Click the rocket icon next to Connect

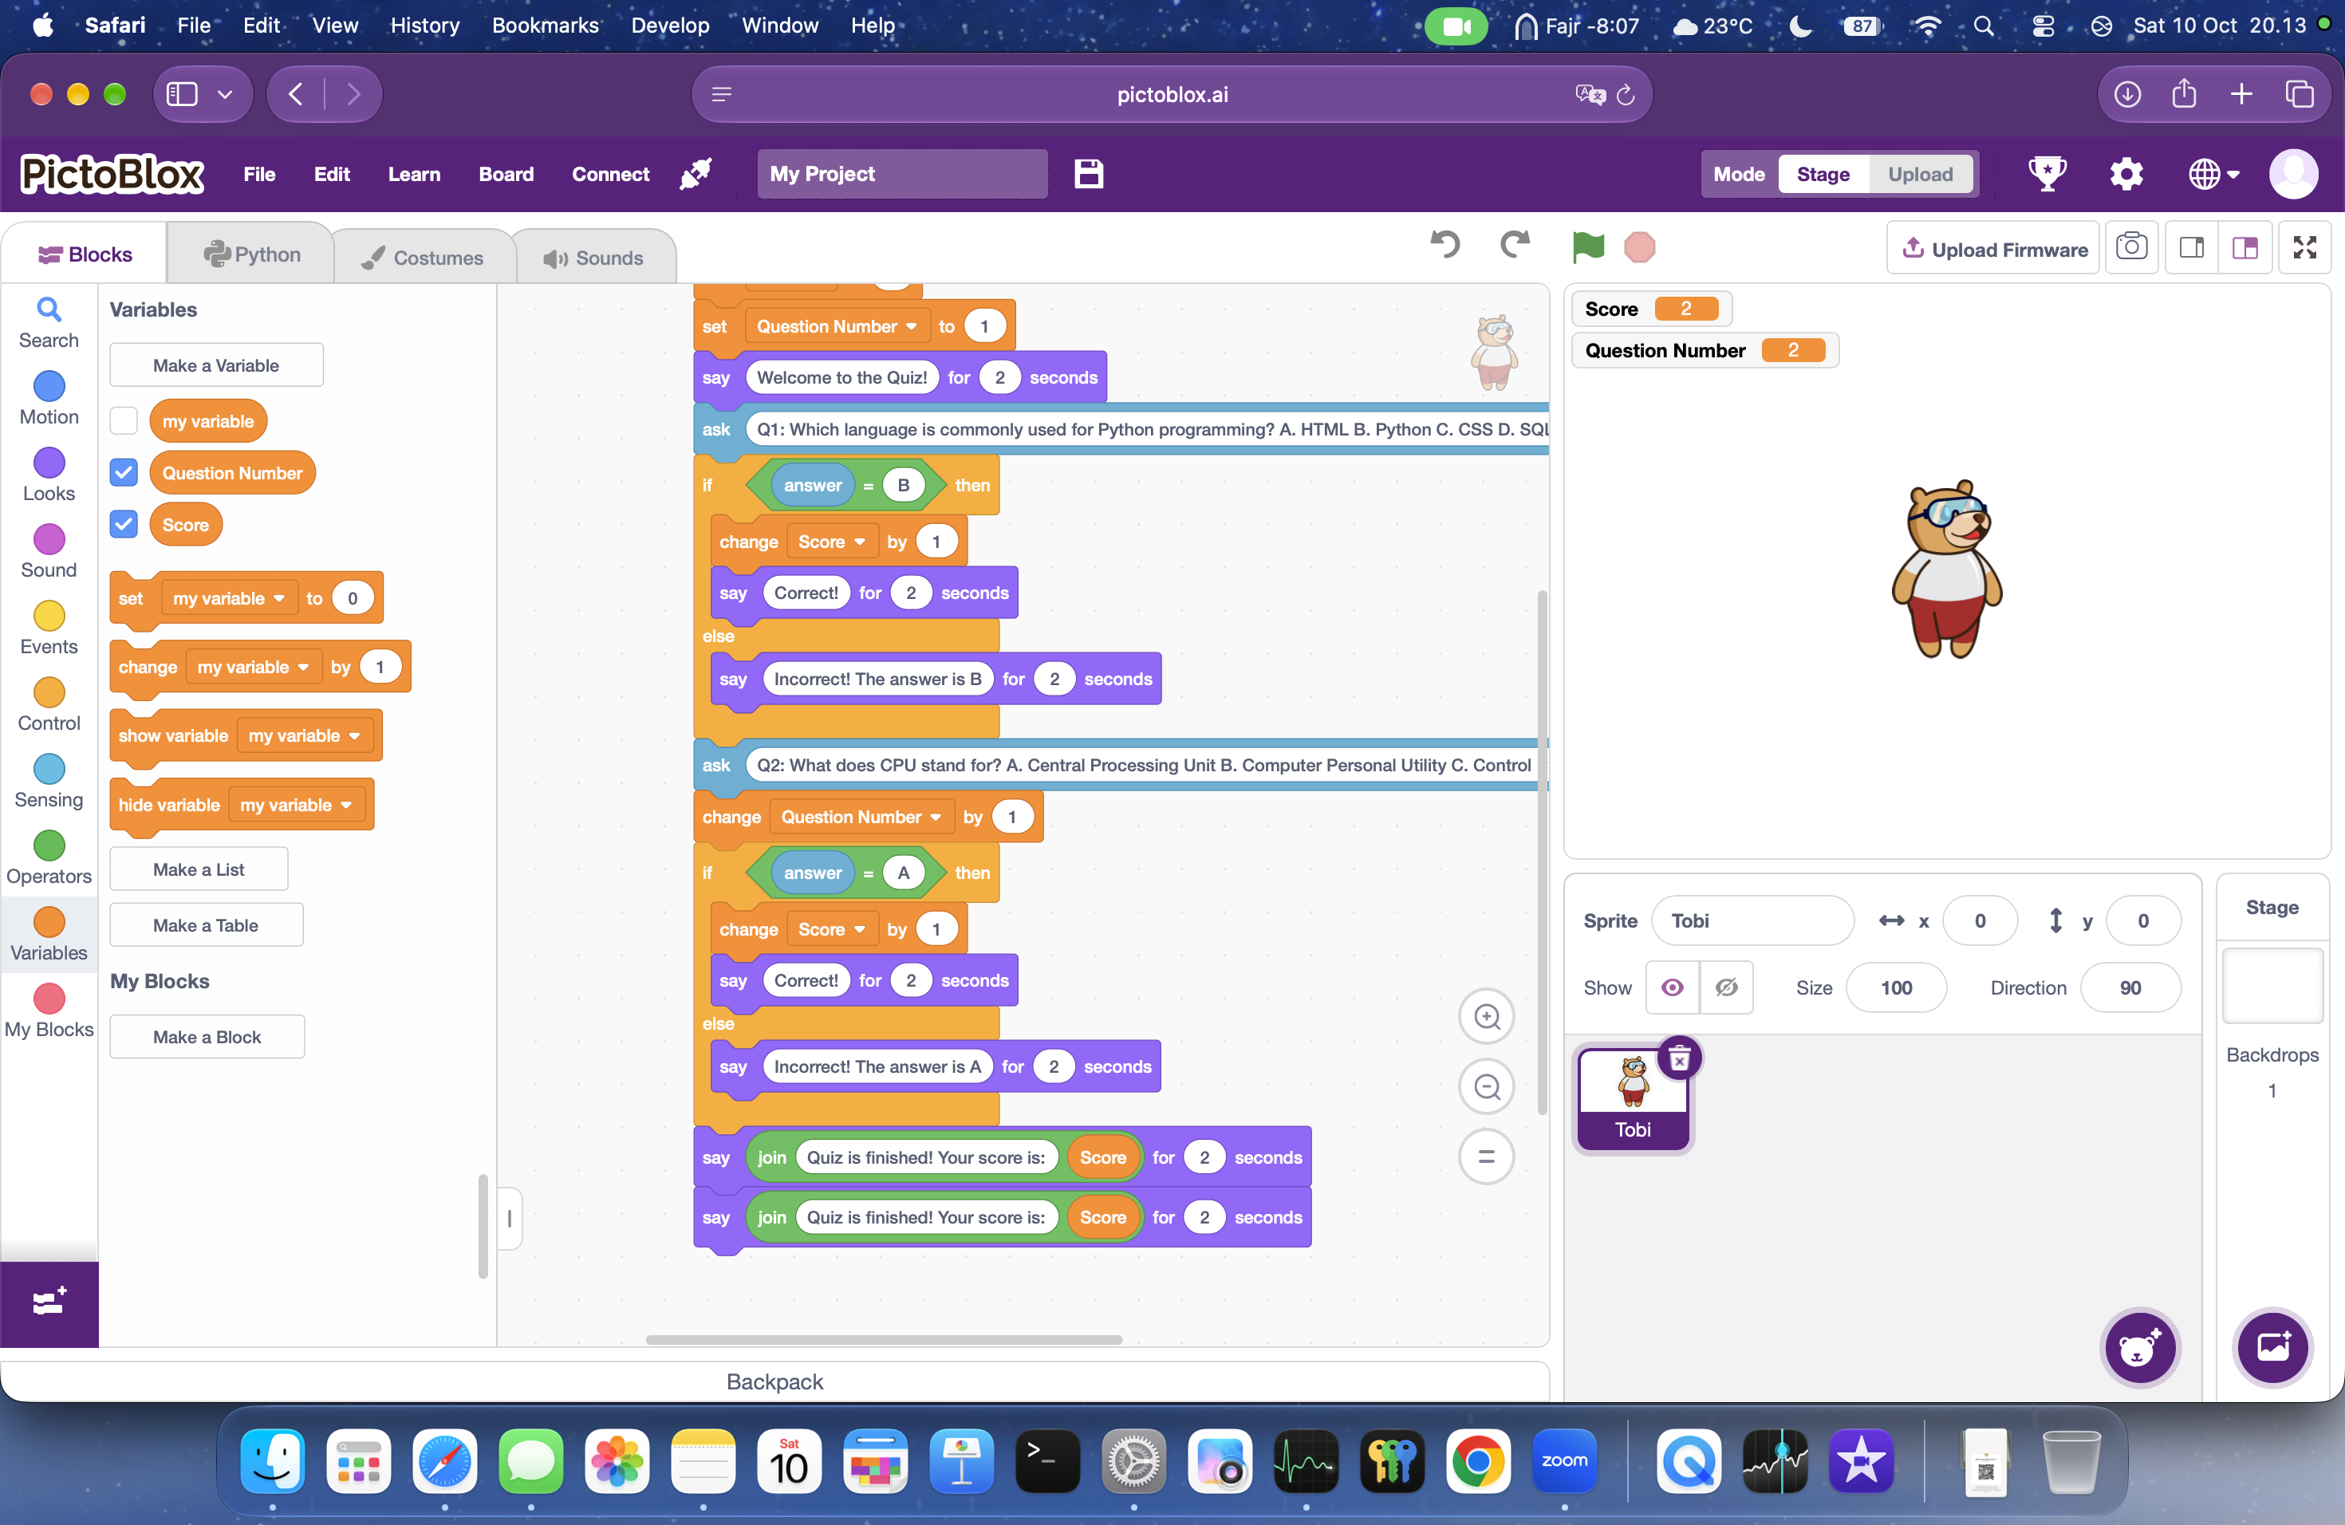click(x=696, y=173)
